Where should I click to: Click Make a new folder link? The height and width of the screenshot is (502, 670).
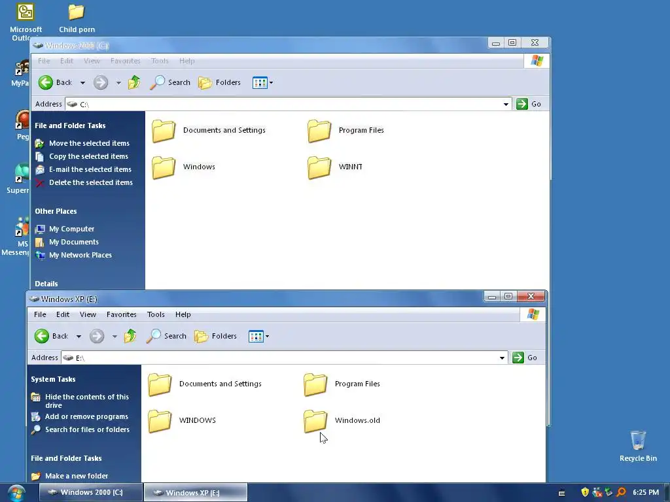[77, 476]
